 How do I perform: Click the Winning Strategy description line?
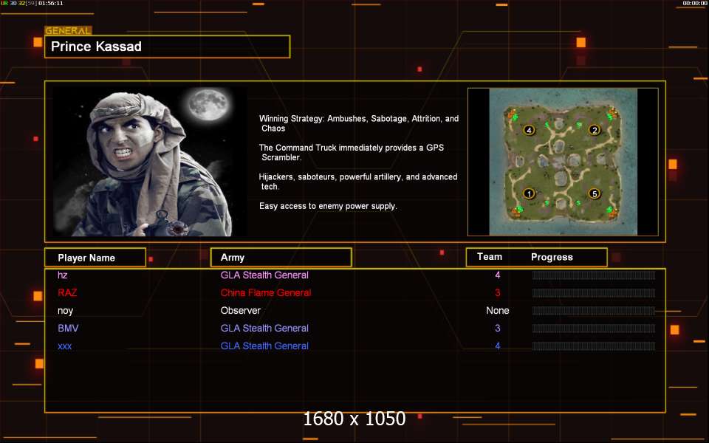click(x=359, y=123)
